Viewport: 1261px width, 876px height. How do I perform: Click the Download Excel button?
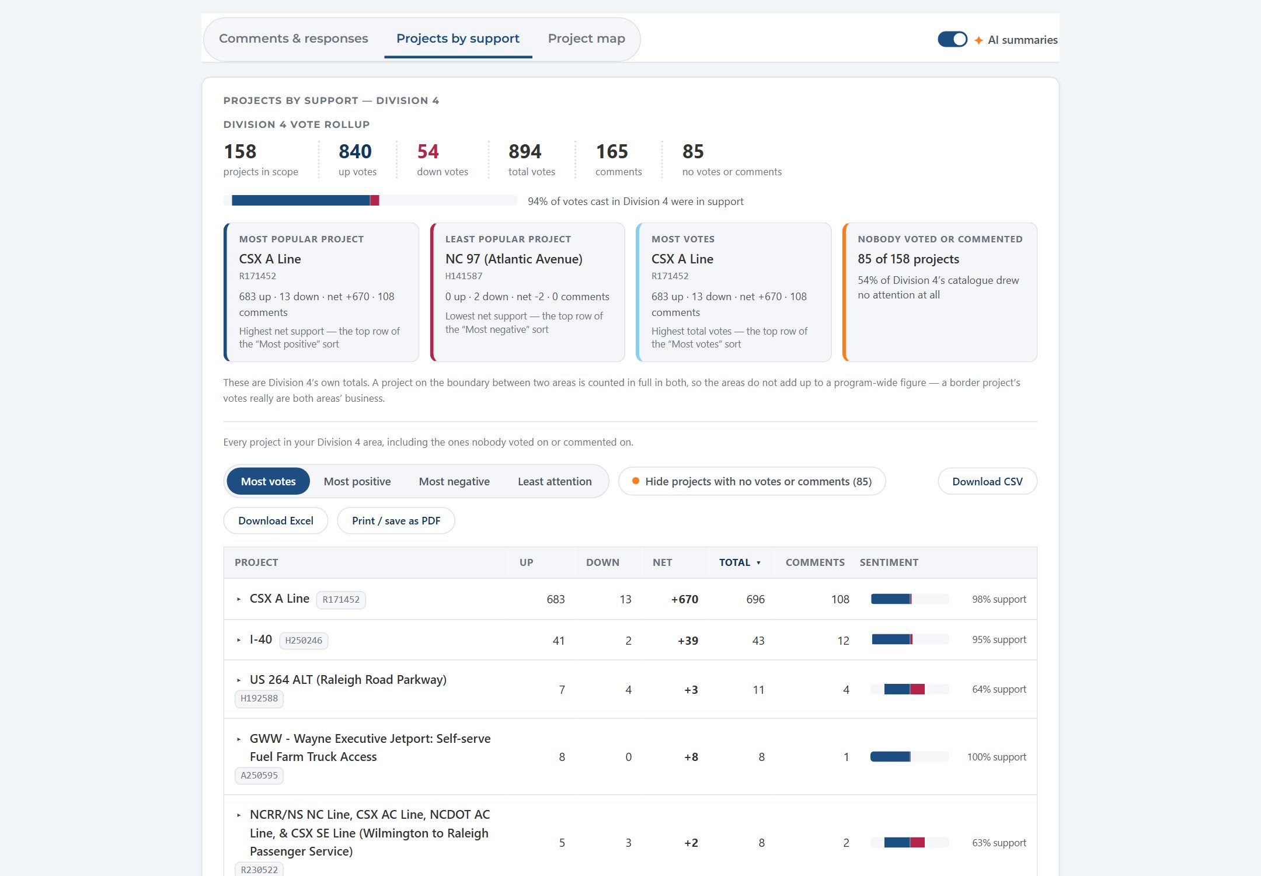point(276,520)
